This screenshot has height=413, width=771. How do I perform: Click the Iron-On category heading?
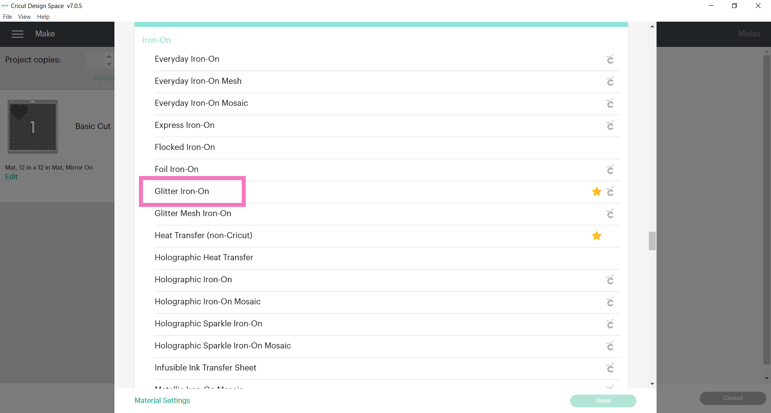[157, 40]
